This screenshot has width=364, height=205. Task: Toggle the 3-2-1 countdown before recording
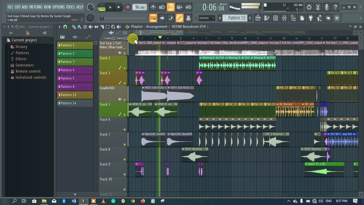point(171,7)
